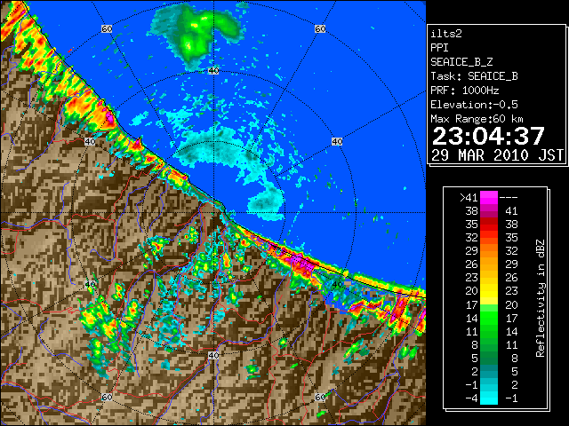Click the '40' range label directly north of the radar
This screenshot has width=569, height=426.
click(213, 71)
